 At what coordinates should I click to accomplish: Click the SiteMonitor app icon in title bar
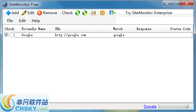5,5
